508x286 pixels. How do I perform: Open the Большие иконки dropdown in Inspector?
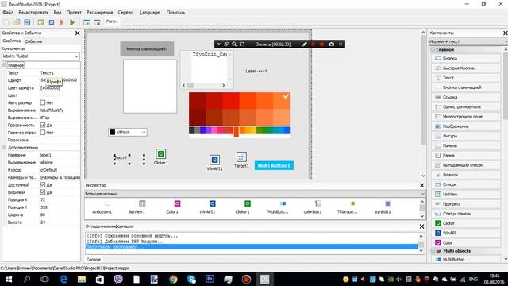tap(421, 194)
